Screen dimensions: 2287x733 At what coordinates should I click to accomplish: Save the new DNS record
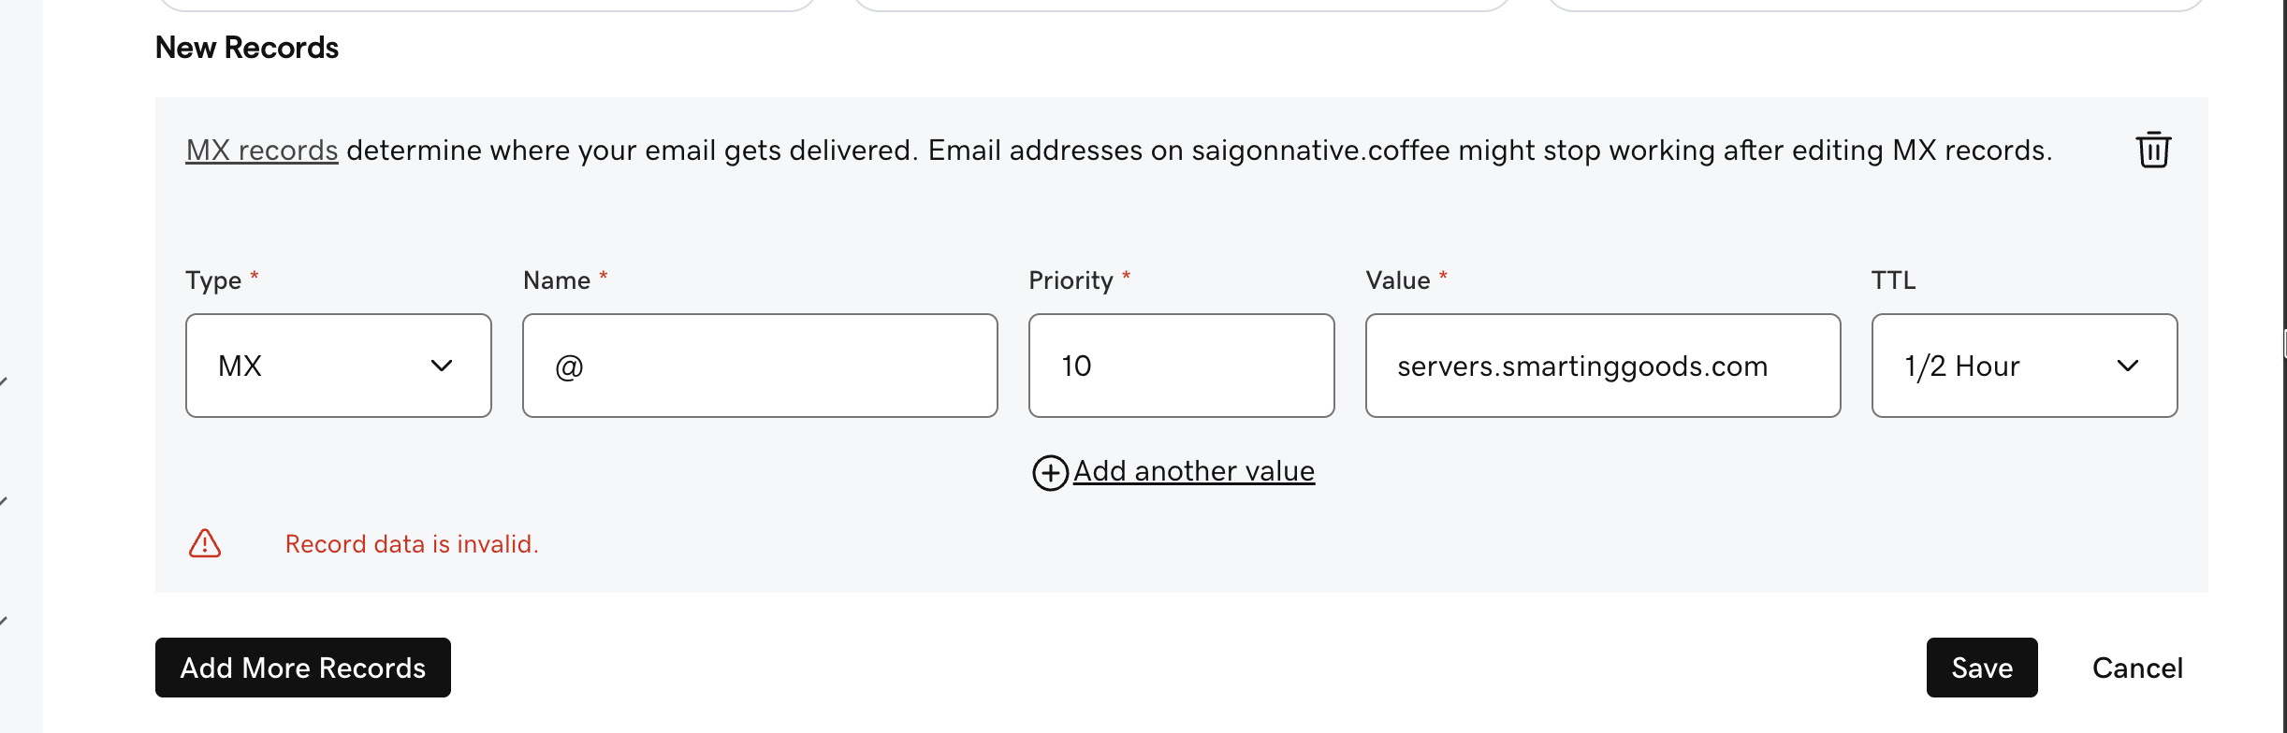(x=1981, y=668)
